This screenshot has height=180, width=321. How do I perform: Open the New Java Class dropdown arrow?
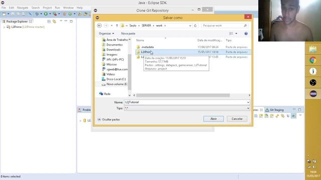(74, 14)
